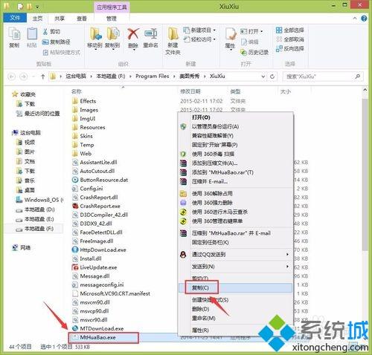The image size is (372, 355).
Task: Open the address bar history dropdown
Action: (263, 76)
